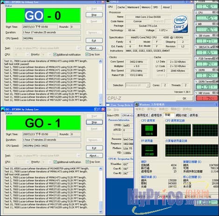Open the Test dropdown in GO-0 window

[x=48, y=48]
